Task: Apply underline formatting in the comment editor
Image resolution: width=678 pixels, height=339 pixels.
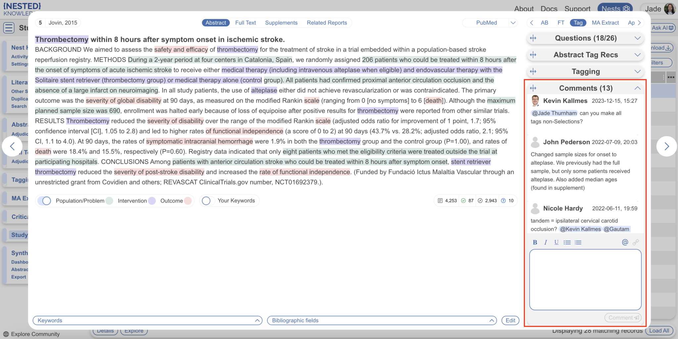Action: click(556, 242)
